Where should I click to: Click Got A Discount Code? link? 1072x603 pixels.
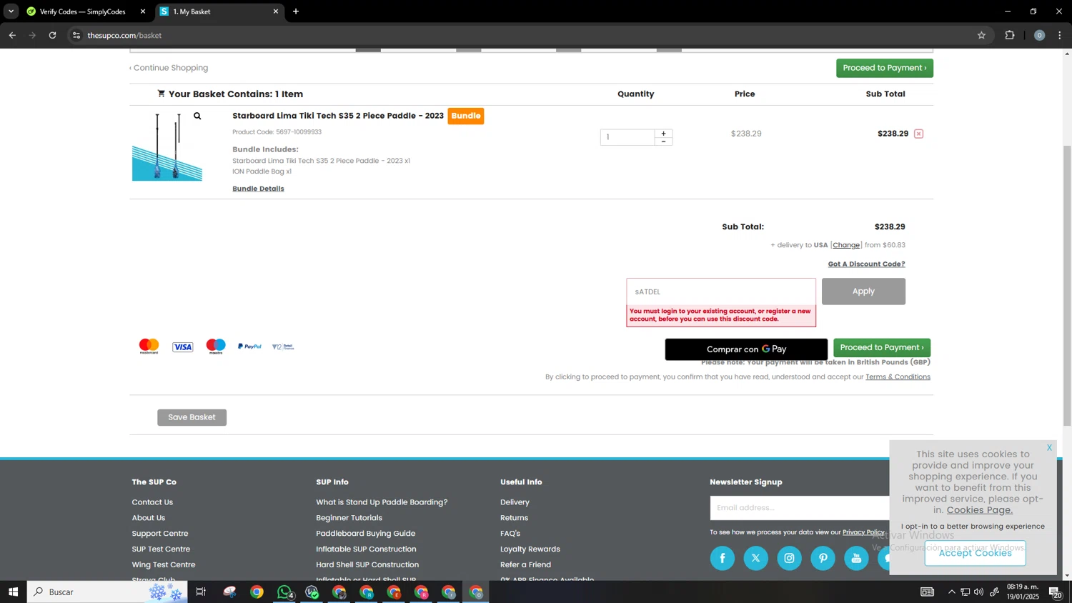coord(866,264)
